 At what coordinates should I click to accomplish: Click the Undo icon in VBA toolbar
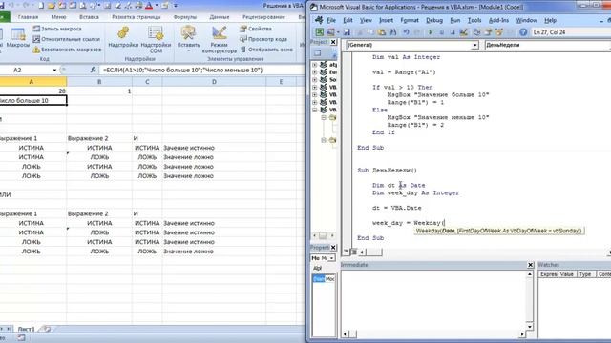[406, 32]
